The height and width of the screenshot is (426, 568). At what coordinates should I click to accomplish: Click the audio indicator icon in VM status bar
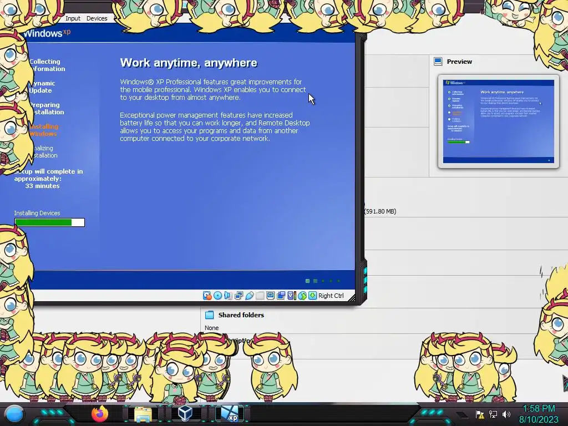(228, 296)
